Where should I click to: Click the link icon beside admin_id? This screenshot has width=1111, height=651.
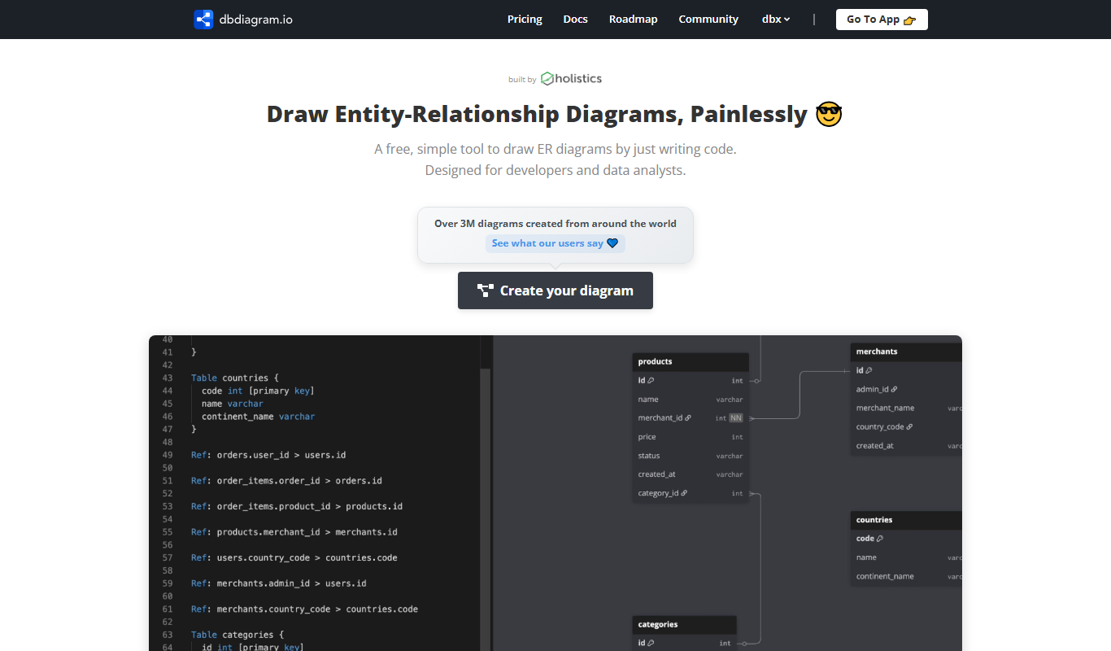[x=894, y=389]
